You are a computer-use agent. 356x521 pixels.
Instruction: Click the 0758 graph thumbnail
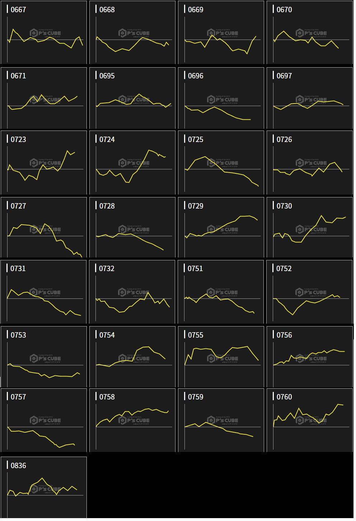(132, 420)
